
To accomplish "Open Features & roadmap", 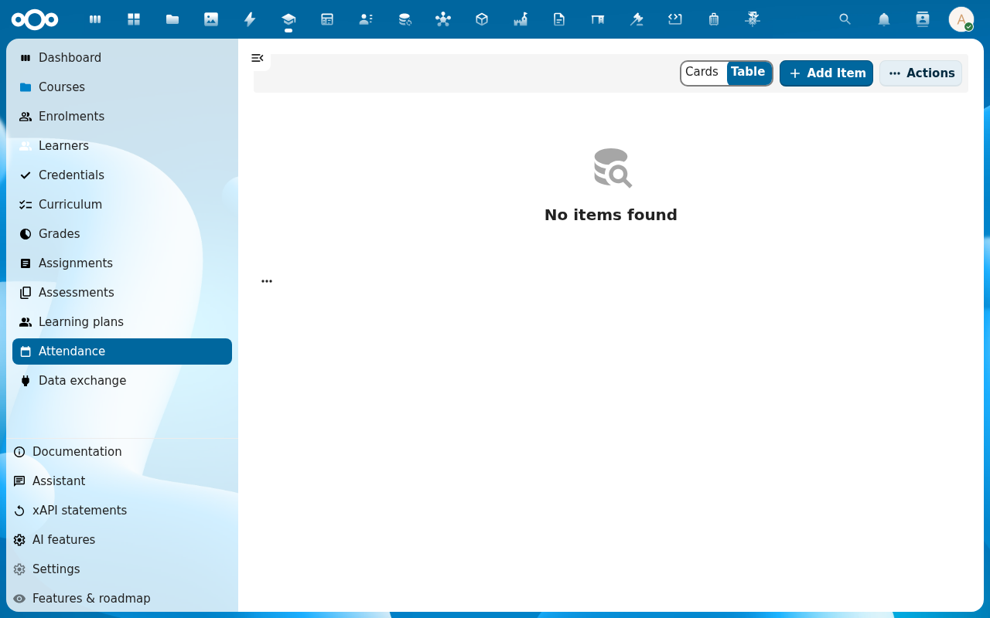I will 122,599.
